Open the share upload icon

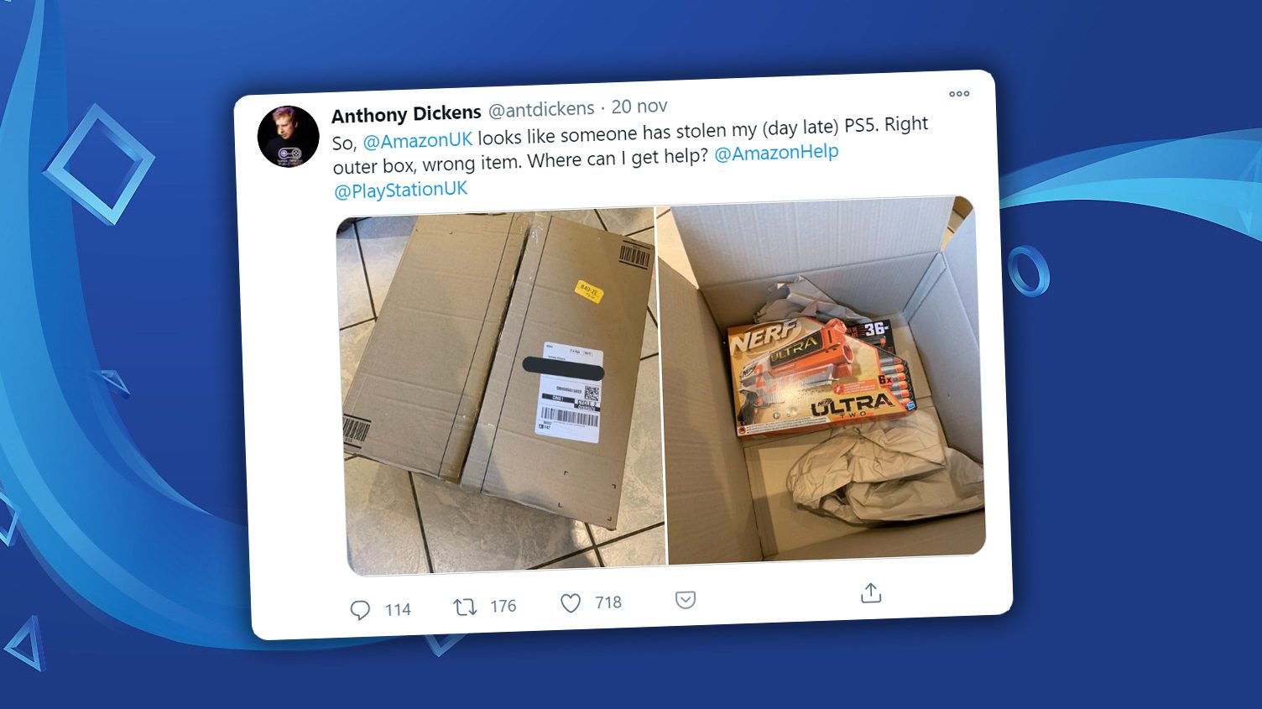tap(871, 593)
